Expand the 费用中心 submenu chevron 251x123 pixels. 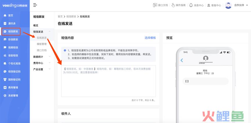point(49,63)
